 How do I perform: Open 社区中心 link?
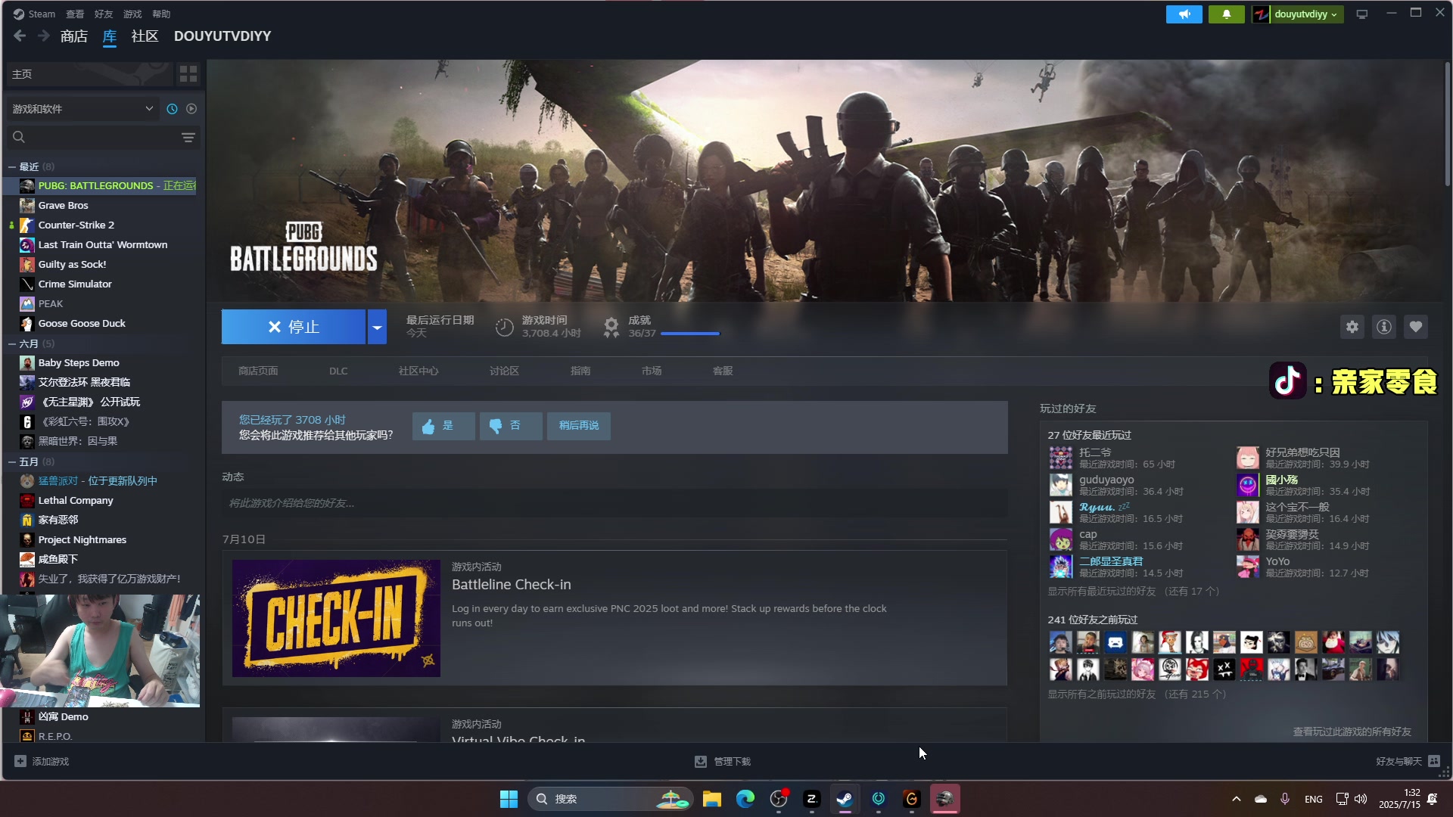418,371
